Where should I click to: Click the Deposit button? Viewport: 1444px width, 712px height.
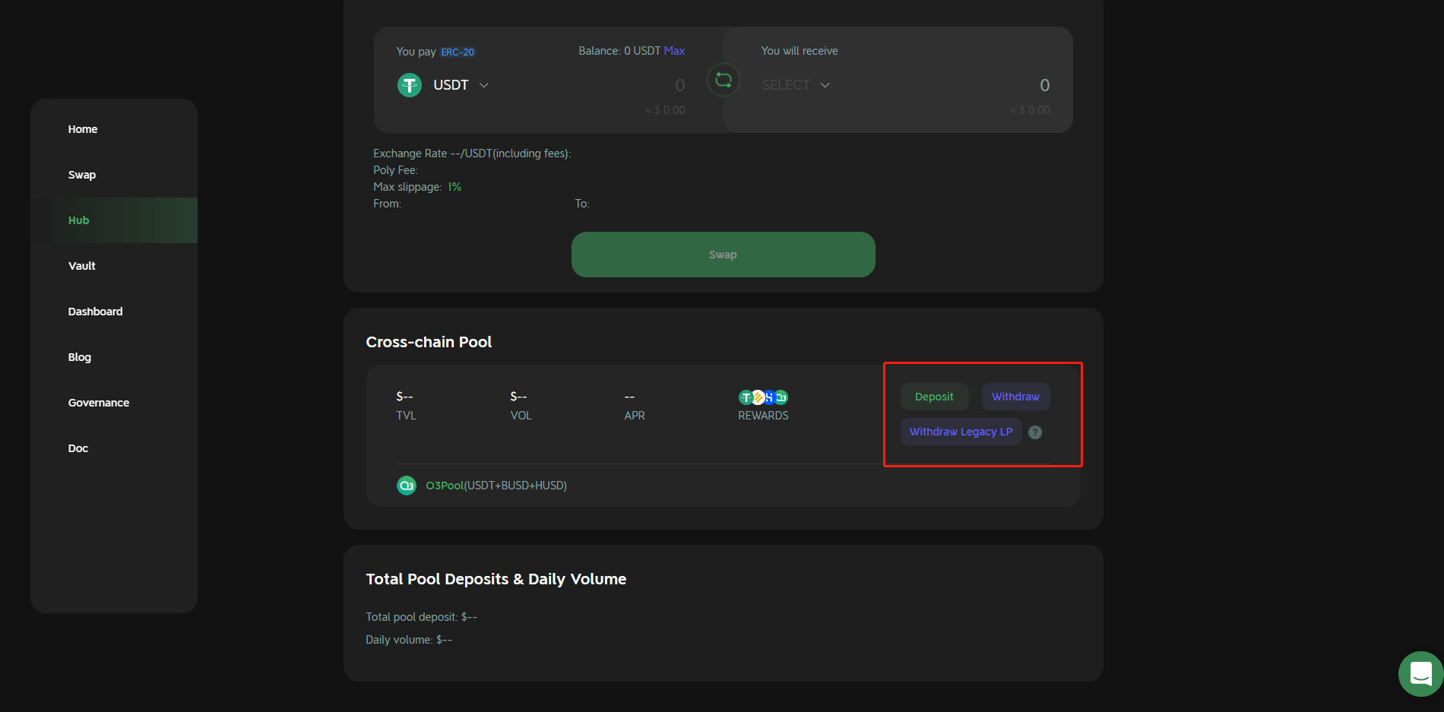tap(934, 397)
